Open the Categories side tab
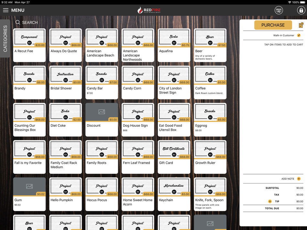 point(5,38)
